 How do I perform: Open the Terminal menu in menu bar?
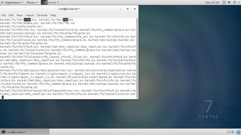click(x=42, y=15)
